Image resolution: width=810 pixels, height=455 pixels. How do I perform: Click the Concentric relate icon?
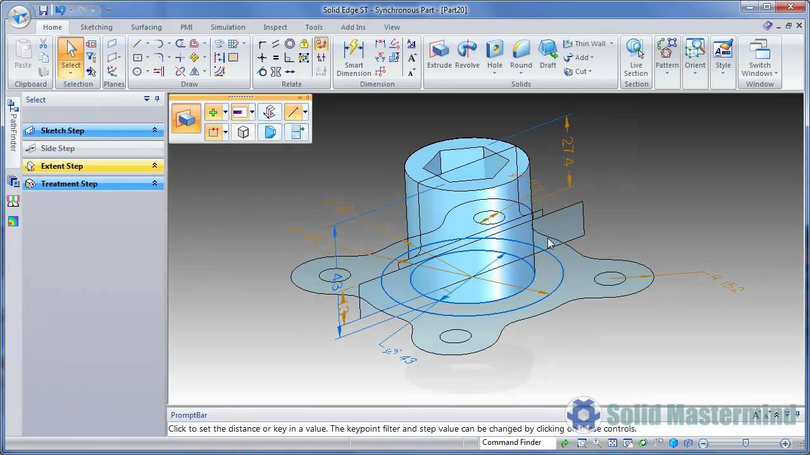290,44
